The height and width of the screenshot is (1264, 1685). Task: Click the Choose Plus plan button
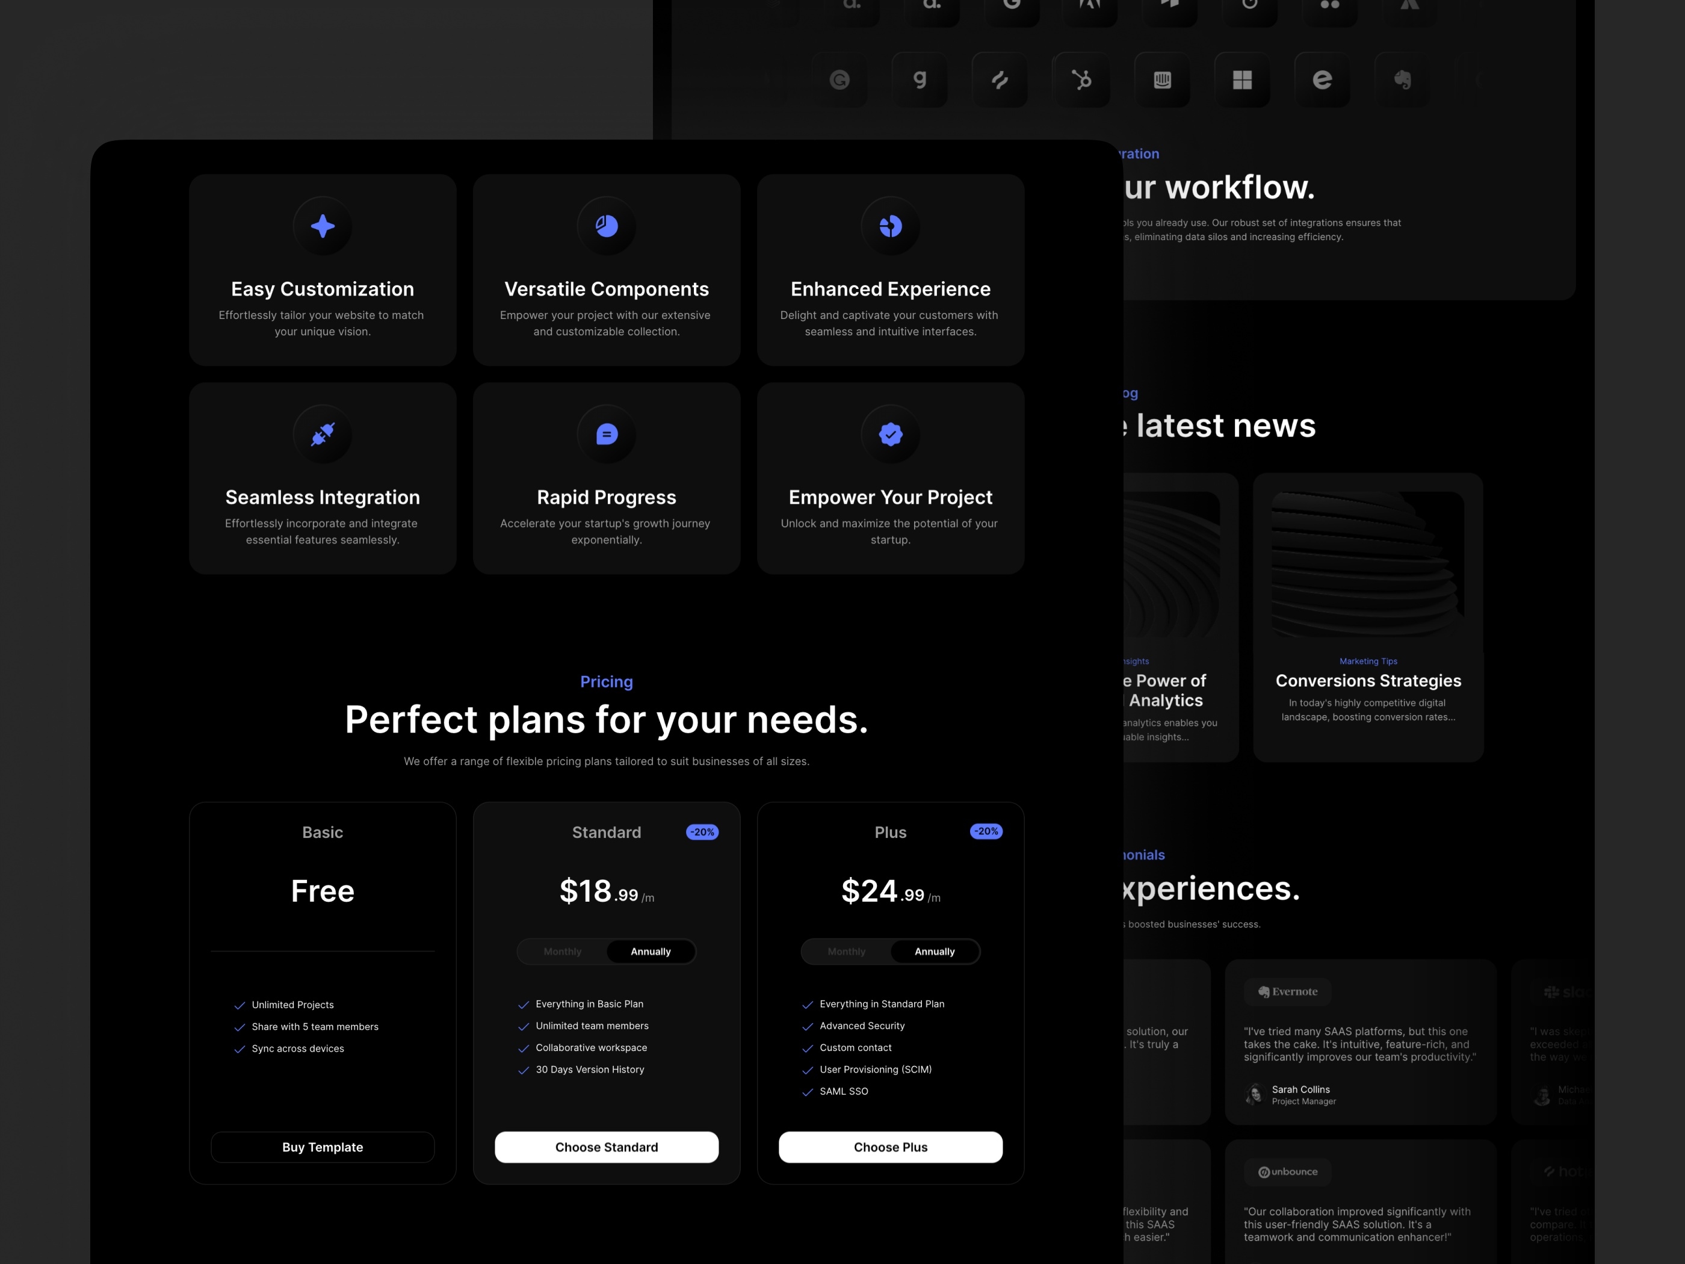point(890,1146)
